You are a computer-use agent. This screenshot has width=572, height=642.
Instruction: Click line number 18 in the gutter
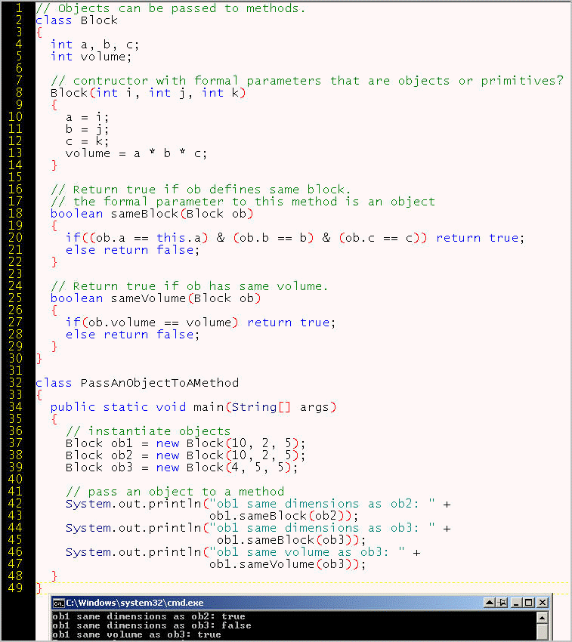click(15, 213)
